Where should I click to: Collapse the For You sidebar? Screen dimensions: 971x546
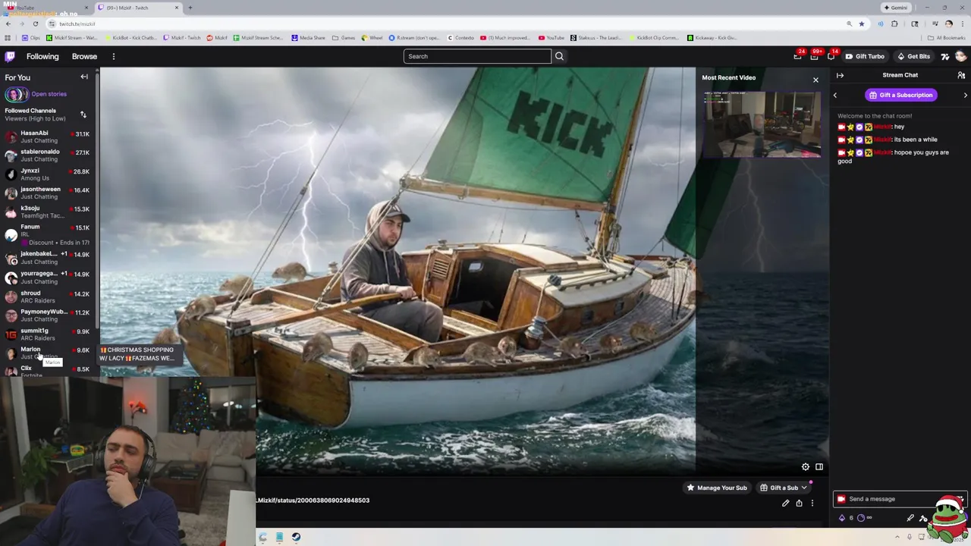click(84, 77)
